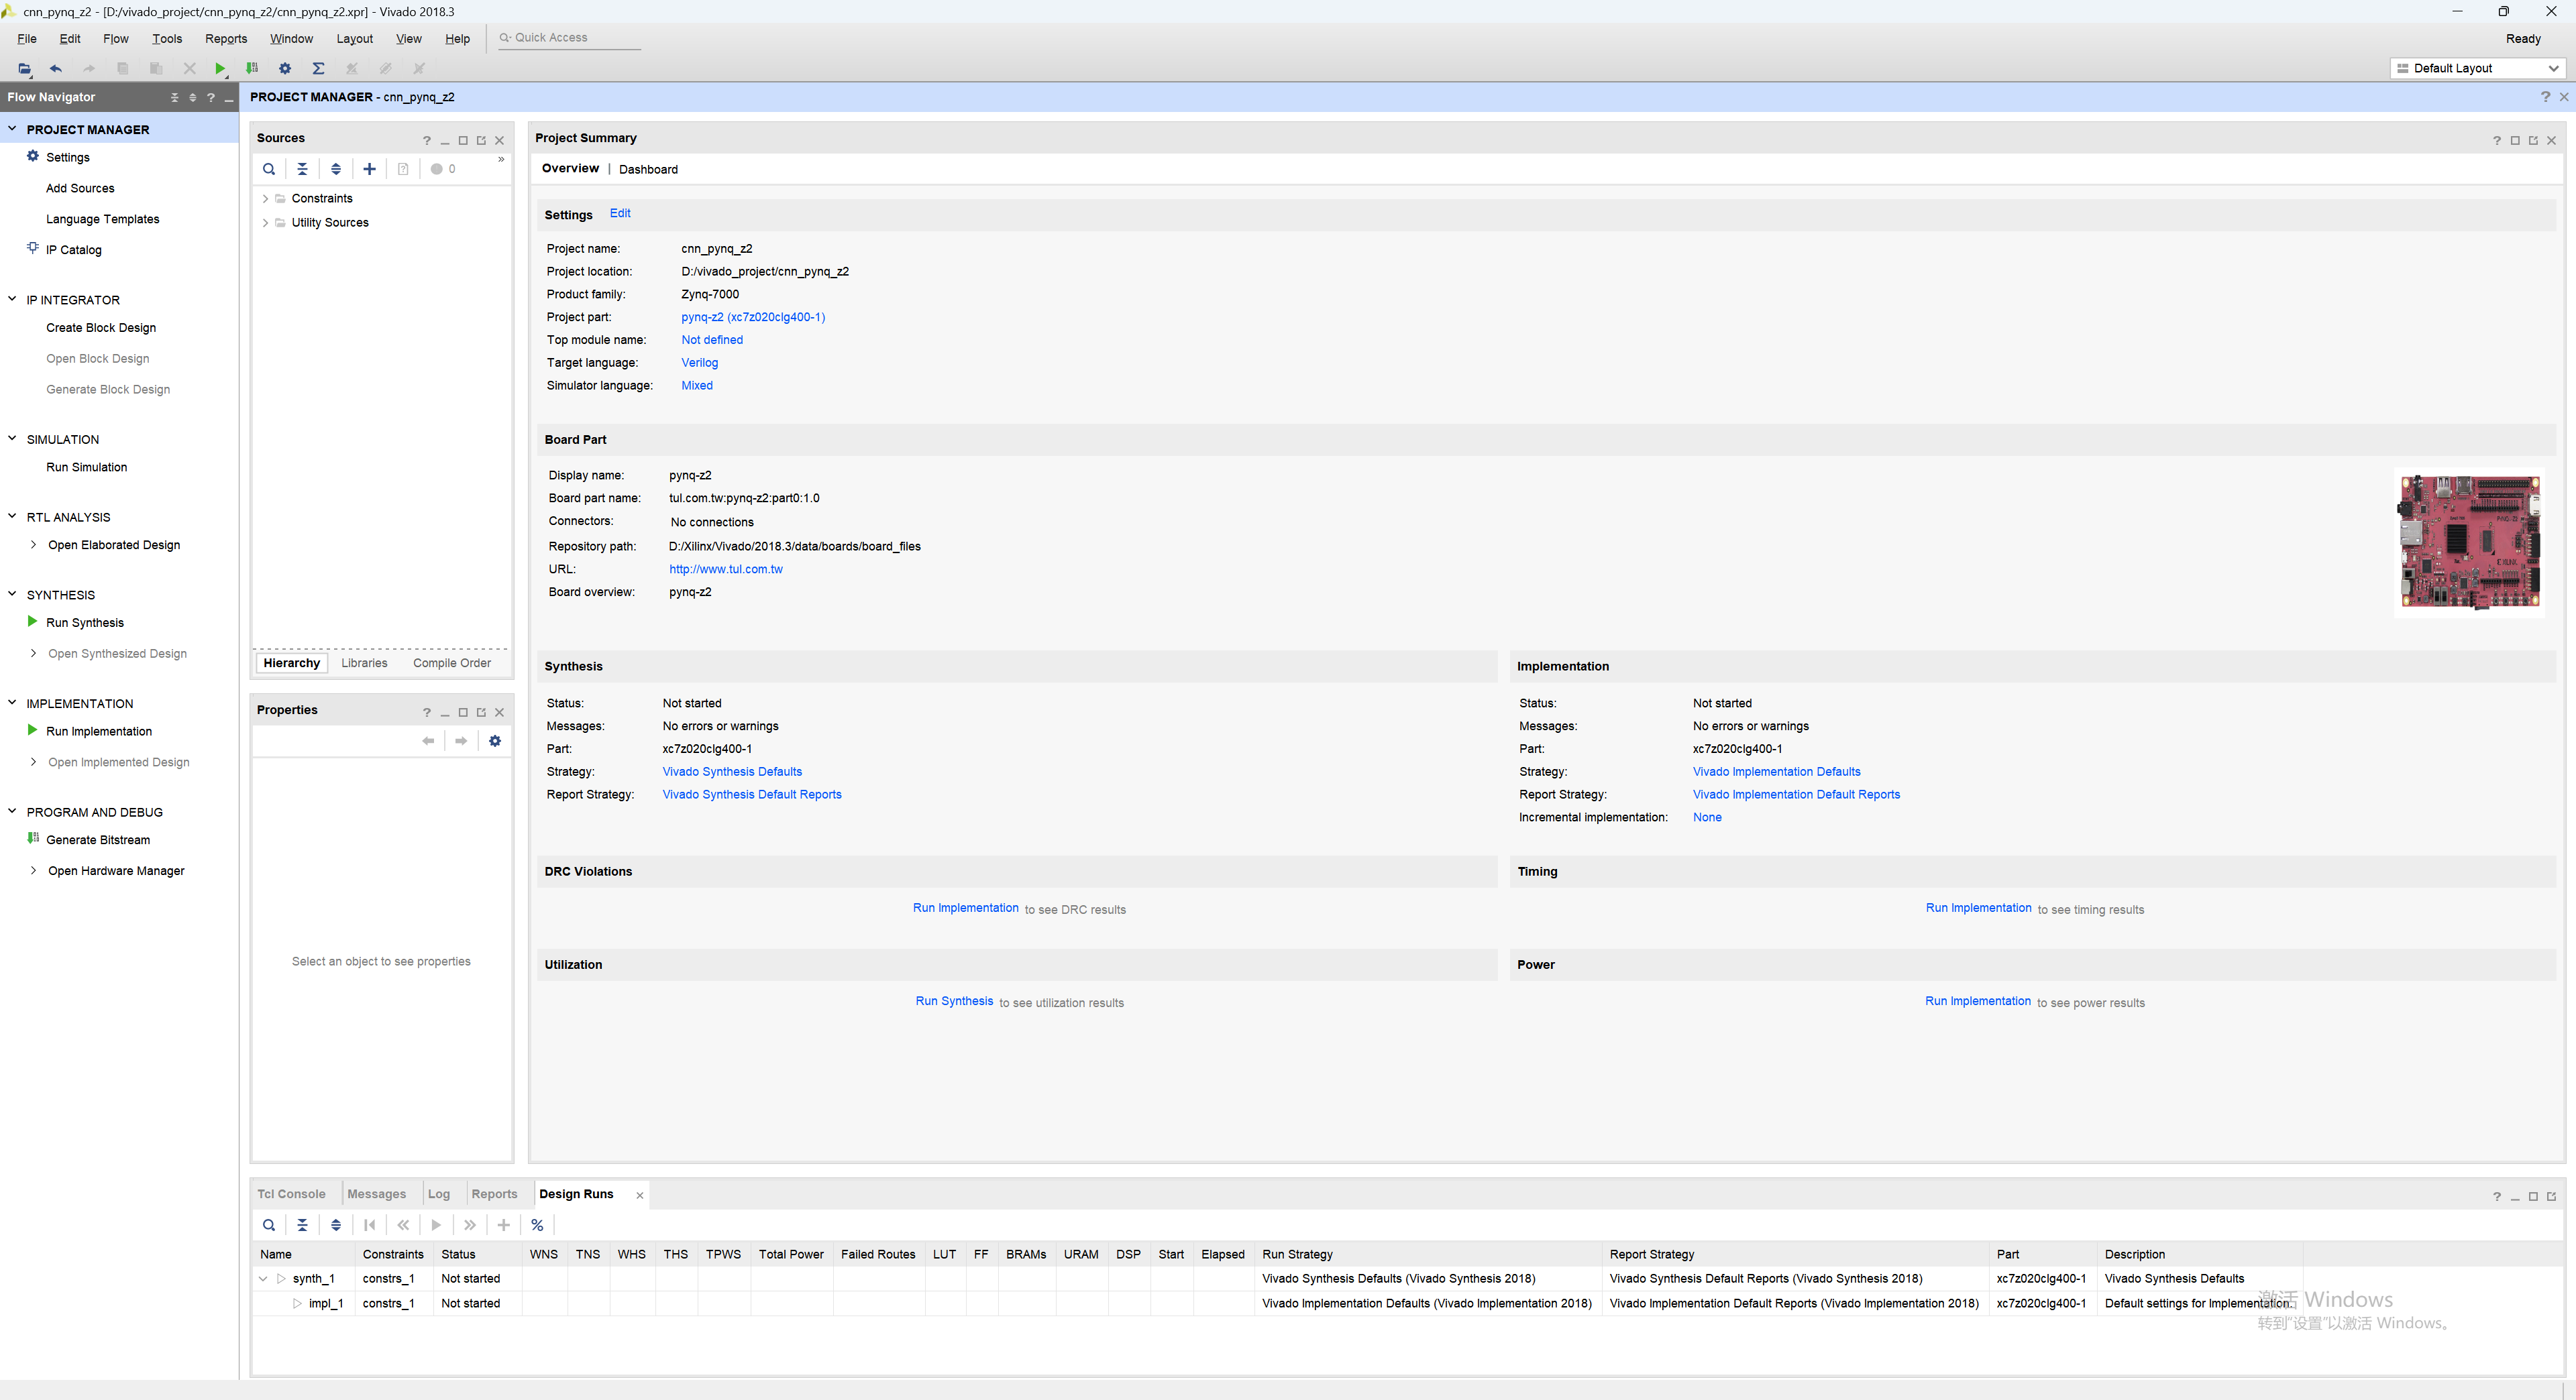Open Reports Summary via the sigma icon
The width and height of the screenshot is (2576, 1400).
point(318,68)
